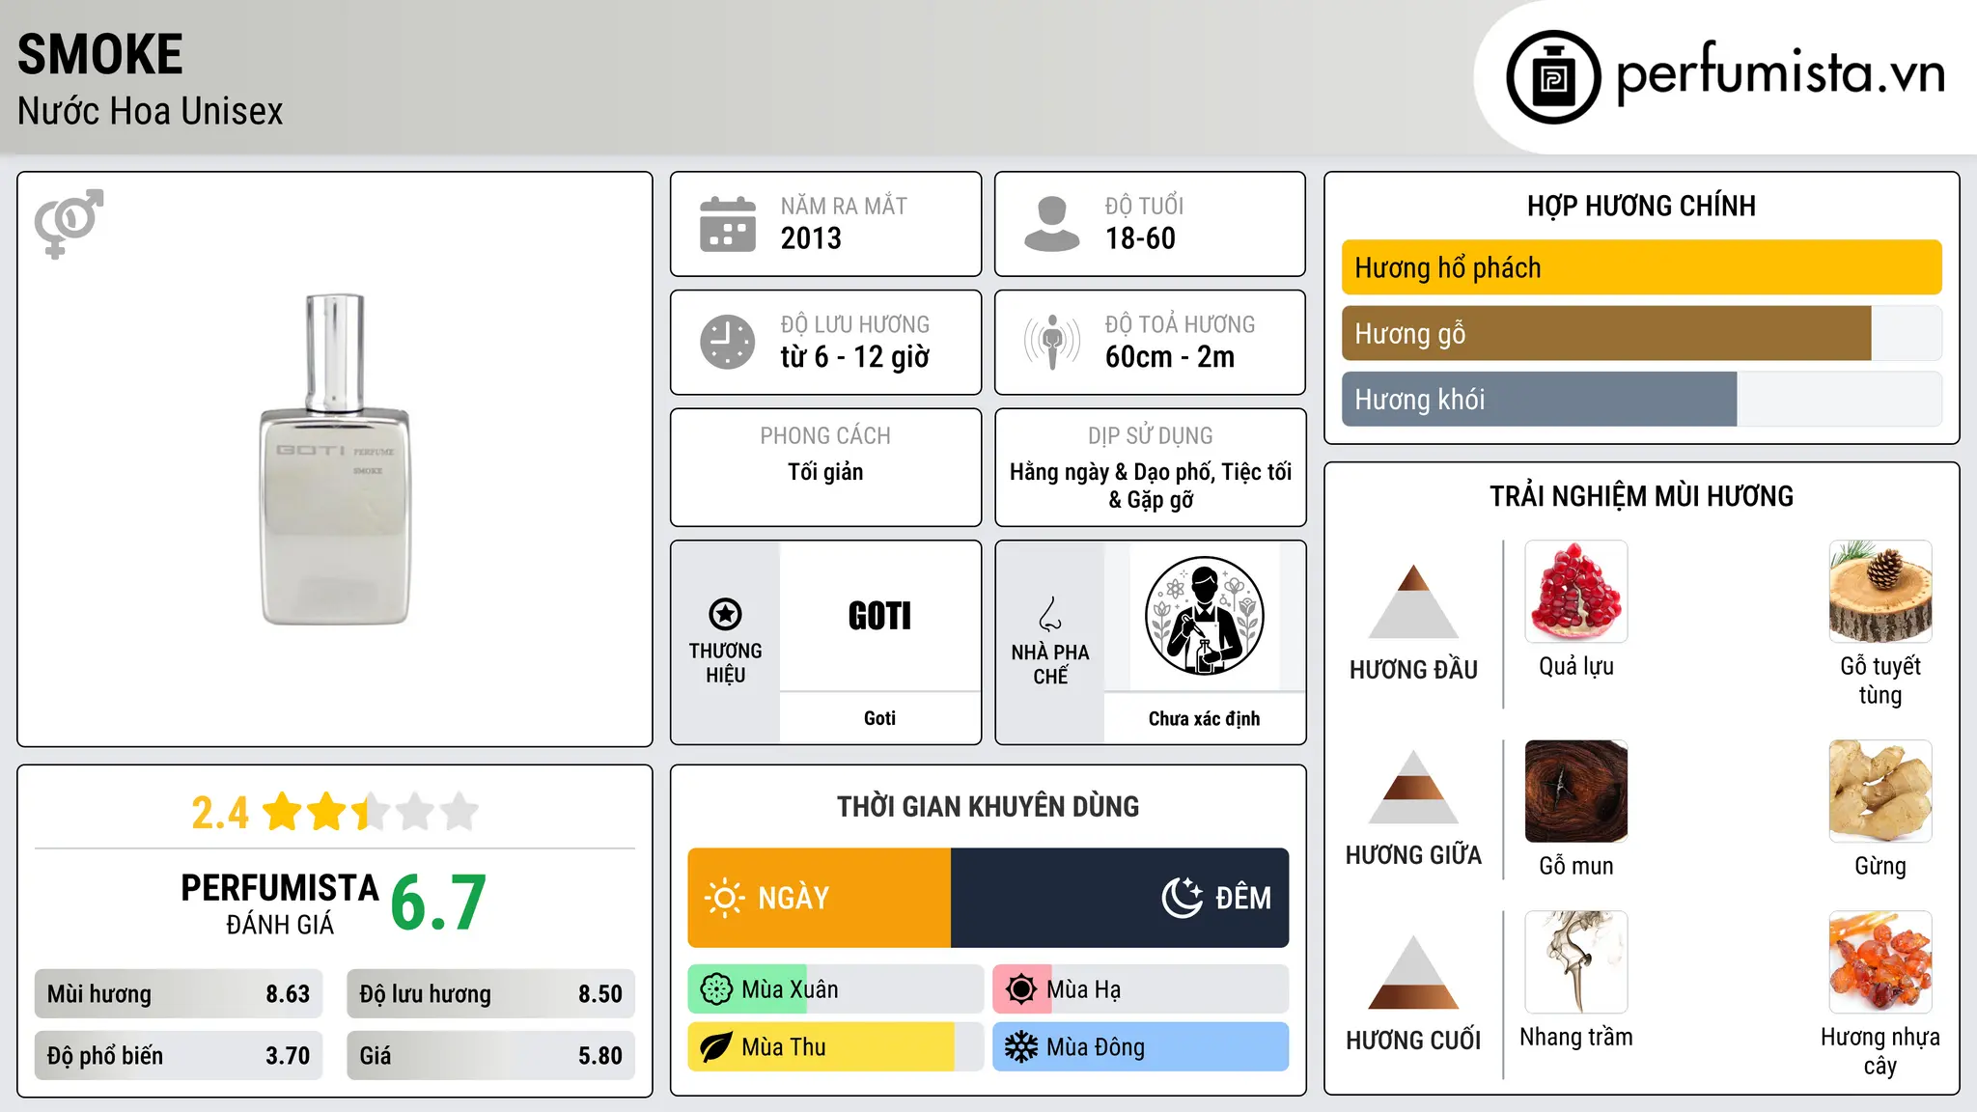Image resolution: width=1977 pixels, height=1112 pixels.
Task: Click the yellow Hương hổ phách accord bar
Action: (x=1642, y=267)
